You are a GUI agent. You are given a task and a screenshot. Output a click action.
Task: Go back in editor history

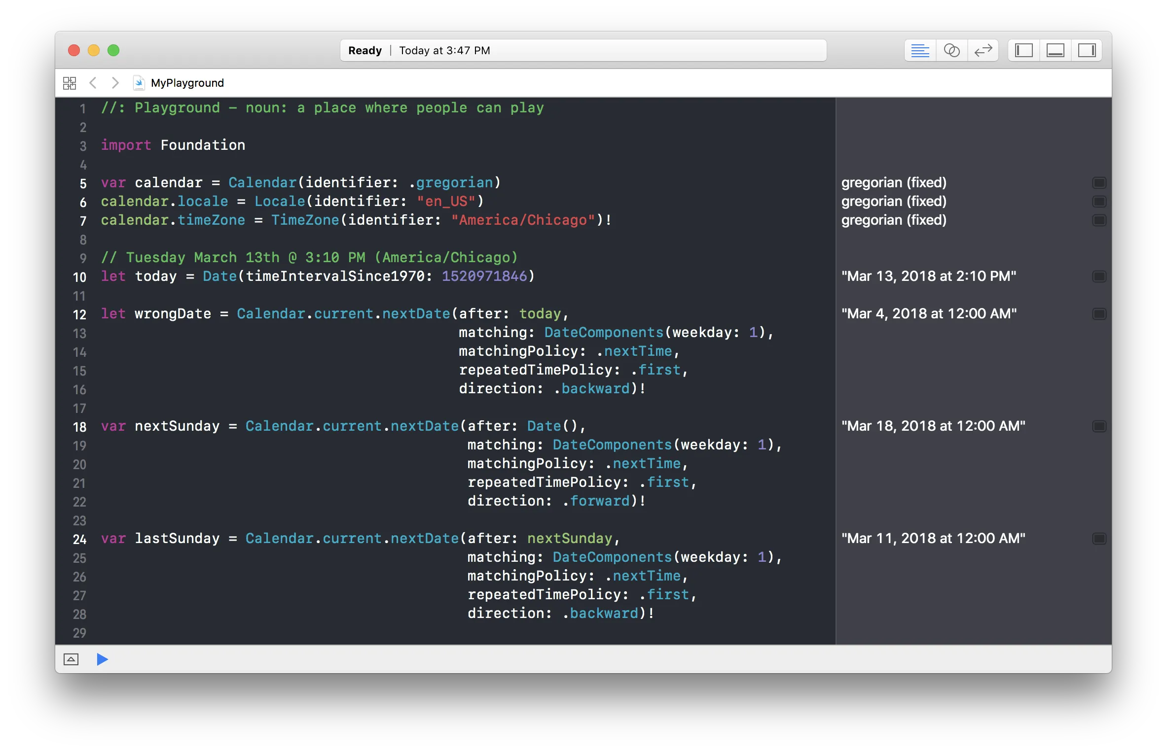pos(93,83)
